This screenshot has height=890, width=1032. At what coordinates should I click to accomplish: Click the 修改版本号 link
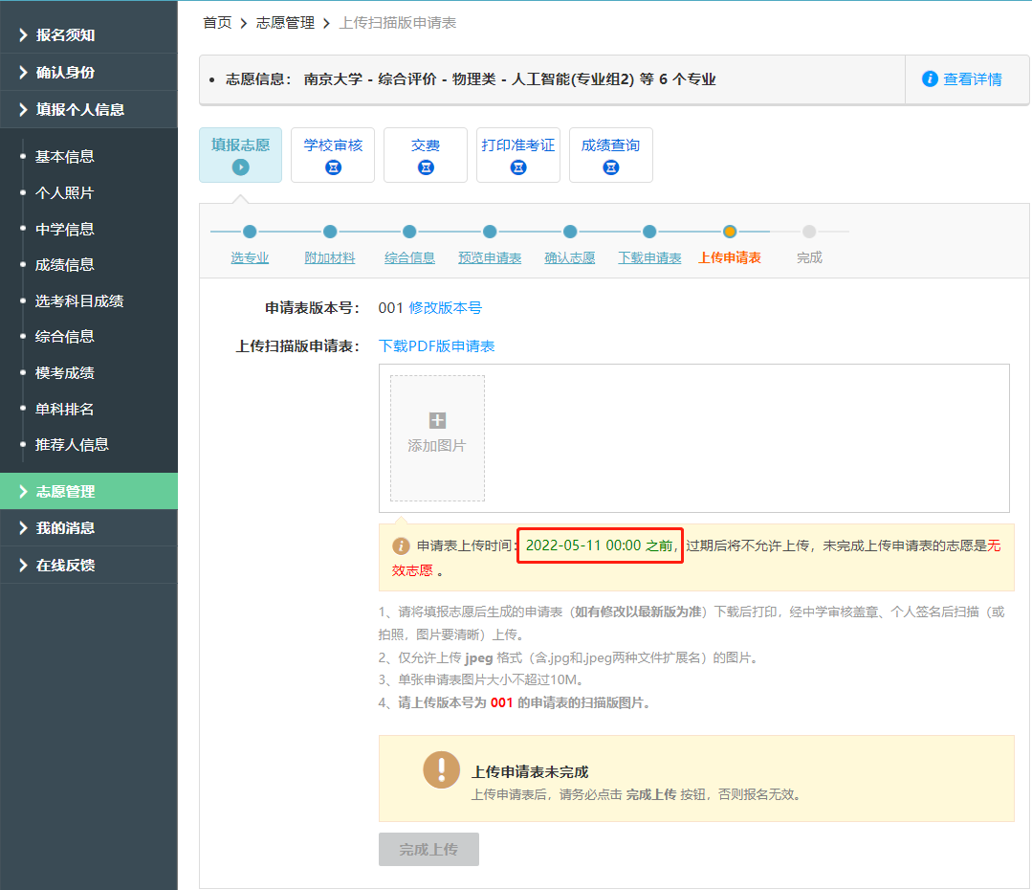pos(445,308)
